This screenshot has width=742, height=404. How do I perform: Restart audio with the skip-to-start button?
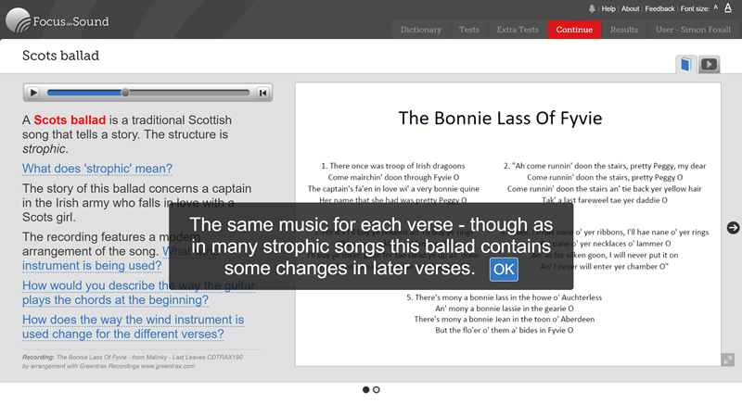click(263, 93)
